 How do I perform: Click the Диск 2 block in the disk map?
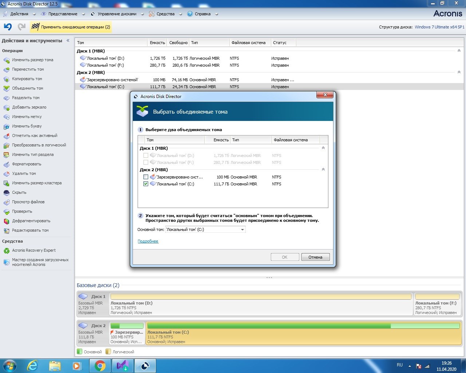coord(92,333)
